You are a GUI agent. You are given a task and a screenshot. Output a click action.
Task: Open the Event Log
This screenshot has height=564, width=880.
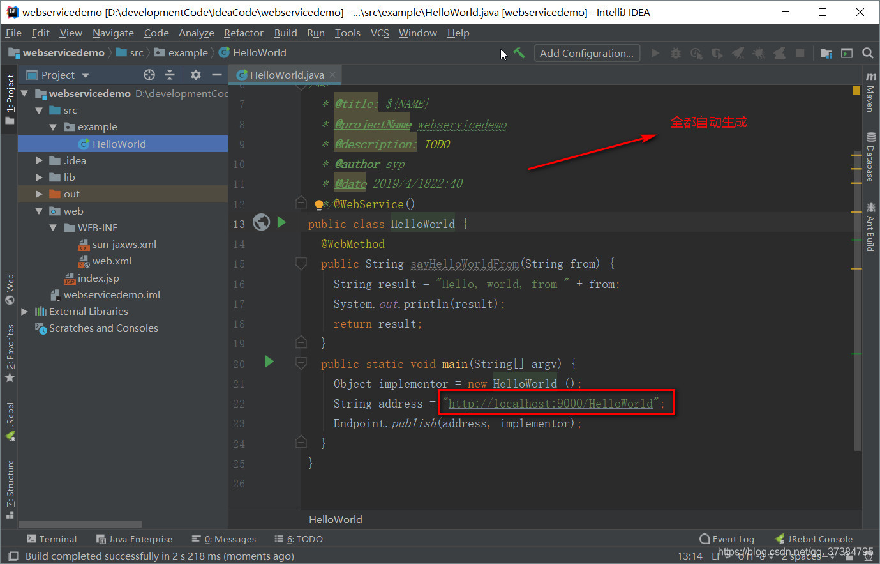727,539
